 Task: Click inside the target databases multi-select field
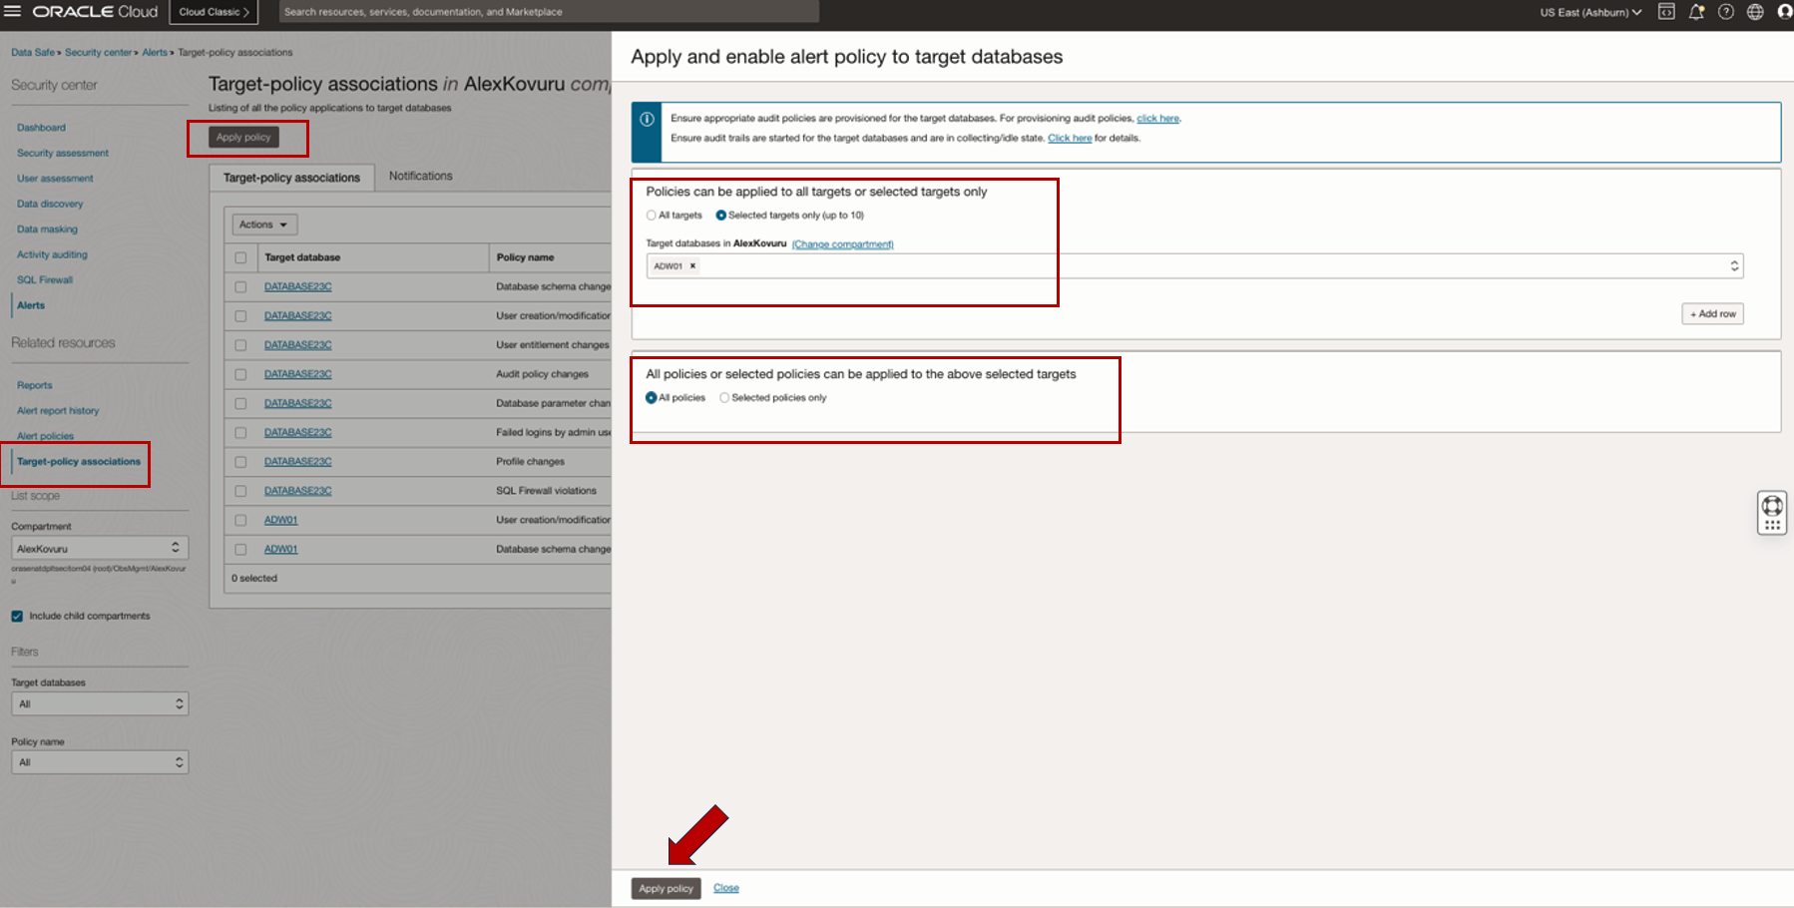[1194, 266]
